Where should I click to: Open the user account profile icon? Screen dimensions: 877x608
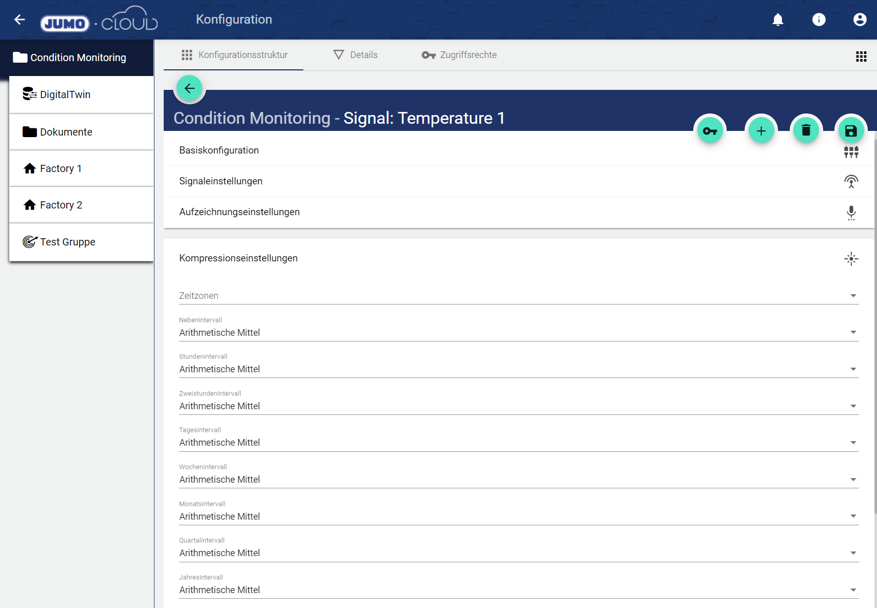coord(860,20)
